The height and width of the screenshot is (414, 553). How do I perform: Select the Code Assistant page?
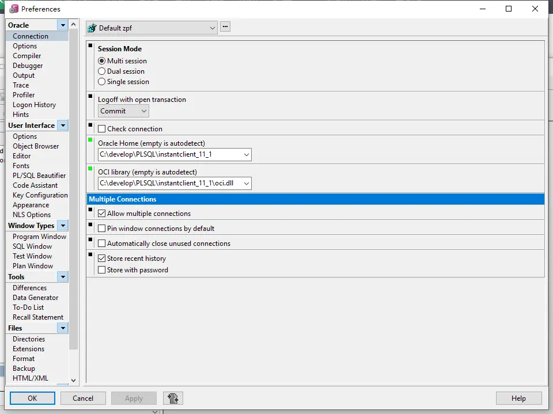[x=35, y=185]
